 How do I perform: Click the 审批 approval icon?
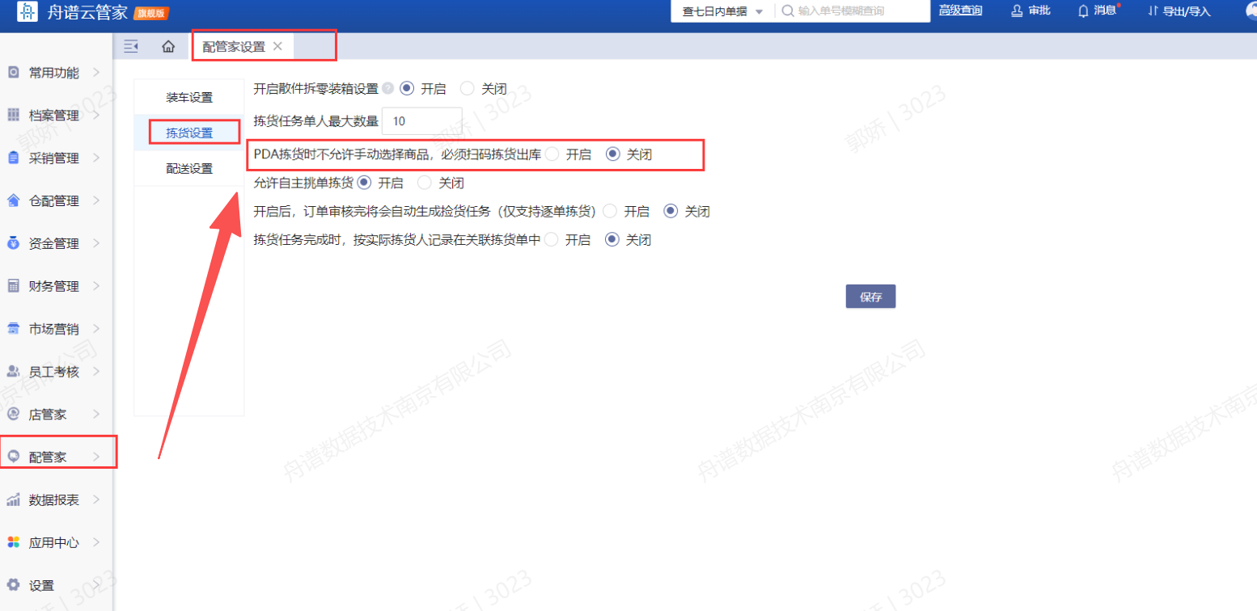coord(1017,11)
